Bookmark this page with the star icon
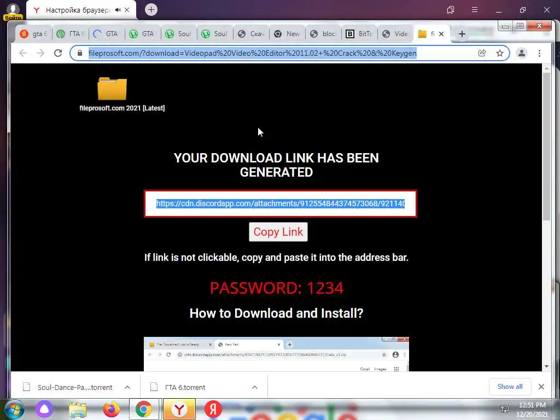This screenshot has width=560, height=420. 500,53
